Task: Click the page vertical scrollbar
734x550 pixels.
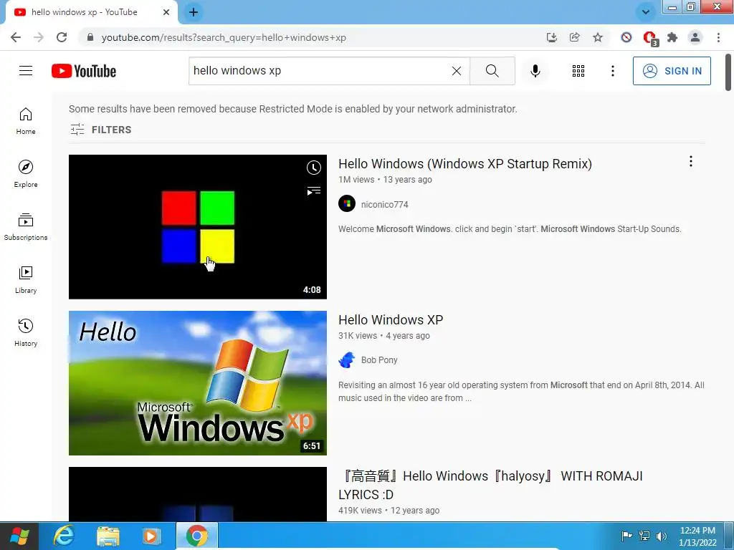Action: pyautogui.click(x=728, y=72)
